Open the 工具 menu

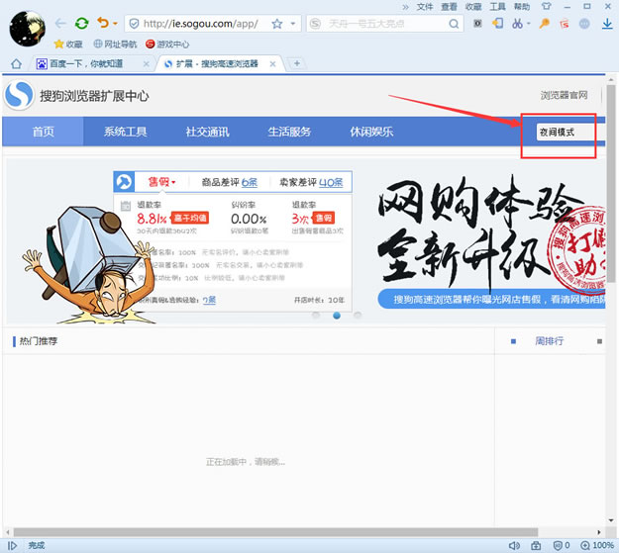coord(497,6)
